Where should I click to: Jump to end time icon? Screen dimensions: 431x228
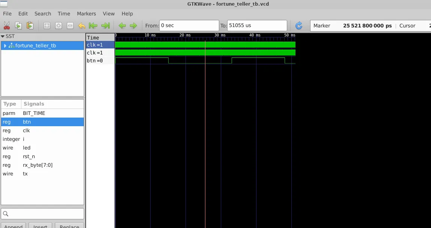point(105,26)
